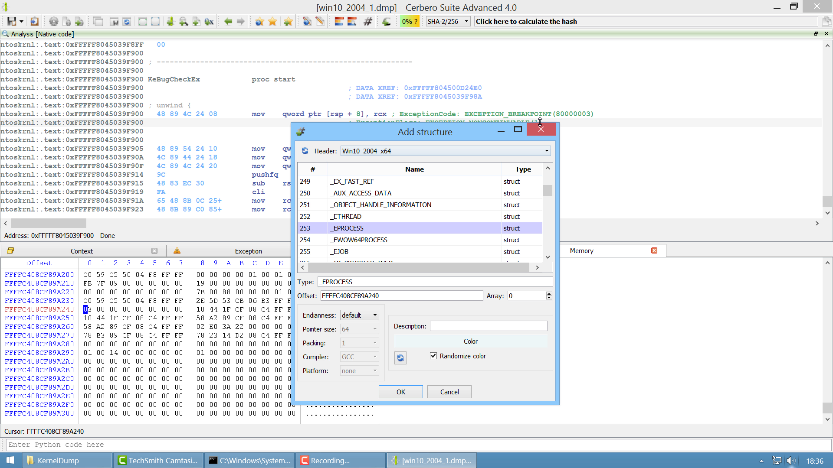This screenshot has width=833, height=468.
Task: Open the SHA-2/256 hash algorithm dropdown
Action: [448, 21]
